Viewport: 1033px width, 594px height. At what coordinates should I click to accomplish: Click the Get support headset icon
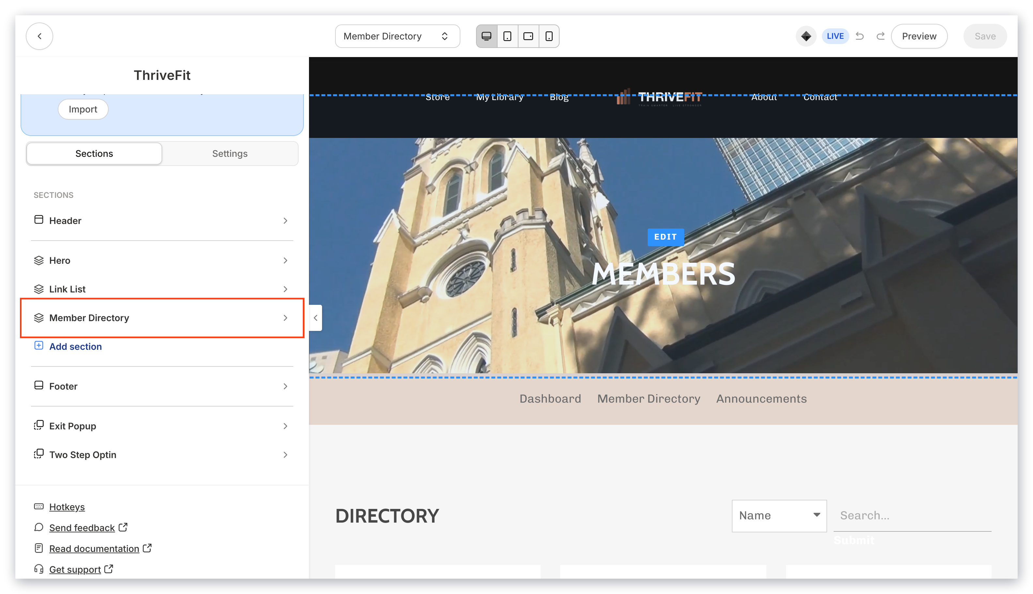point(39,569)
